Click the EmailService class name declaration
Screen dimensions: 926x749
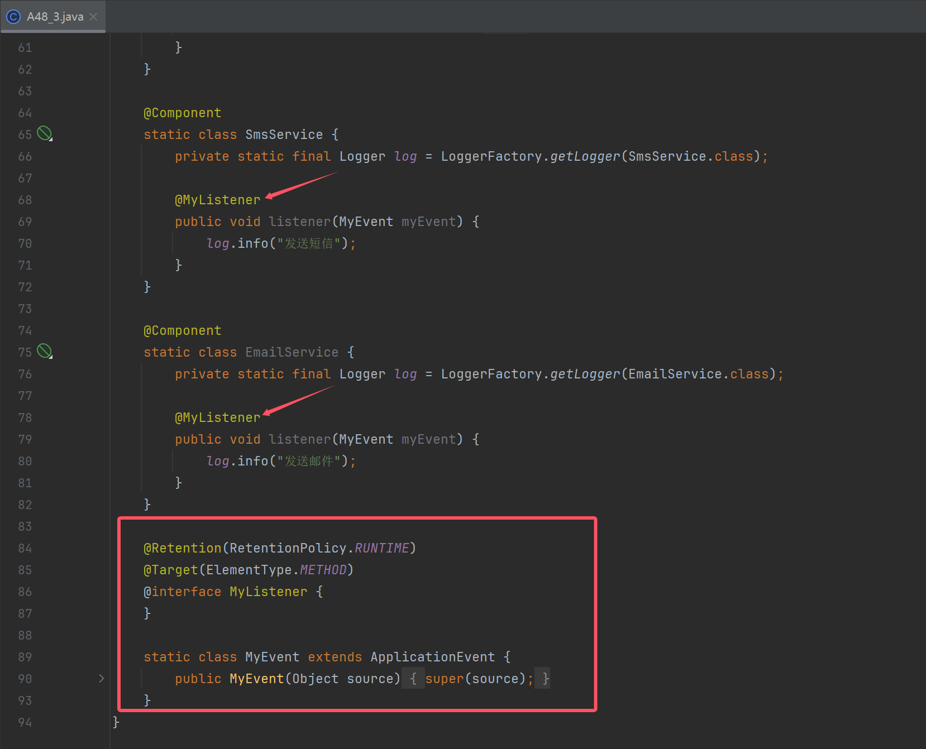point(292,352)
